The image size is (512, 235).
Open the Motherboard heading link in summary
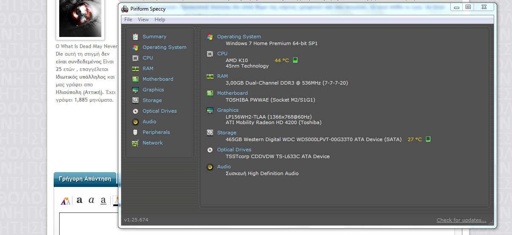pos(233,93)
